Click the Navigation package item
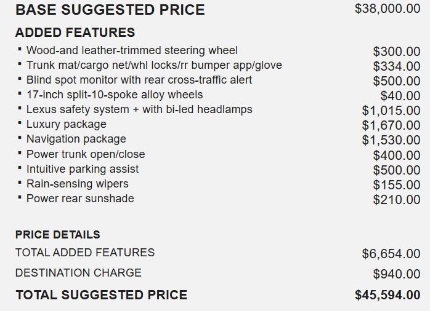The width and height of the screenshot is (430, 311). 76,139
